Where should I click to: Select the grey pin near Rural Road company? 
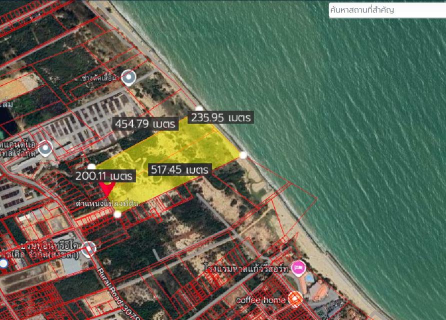[88, 249]
